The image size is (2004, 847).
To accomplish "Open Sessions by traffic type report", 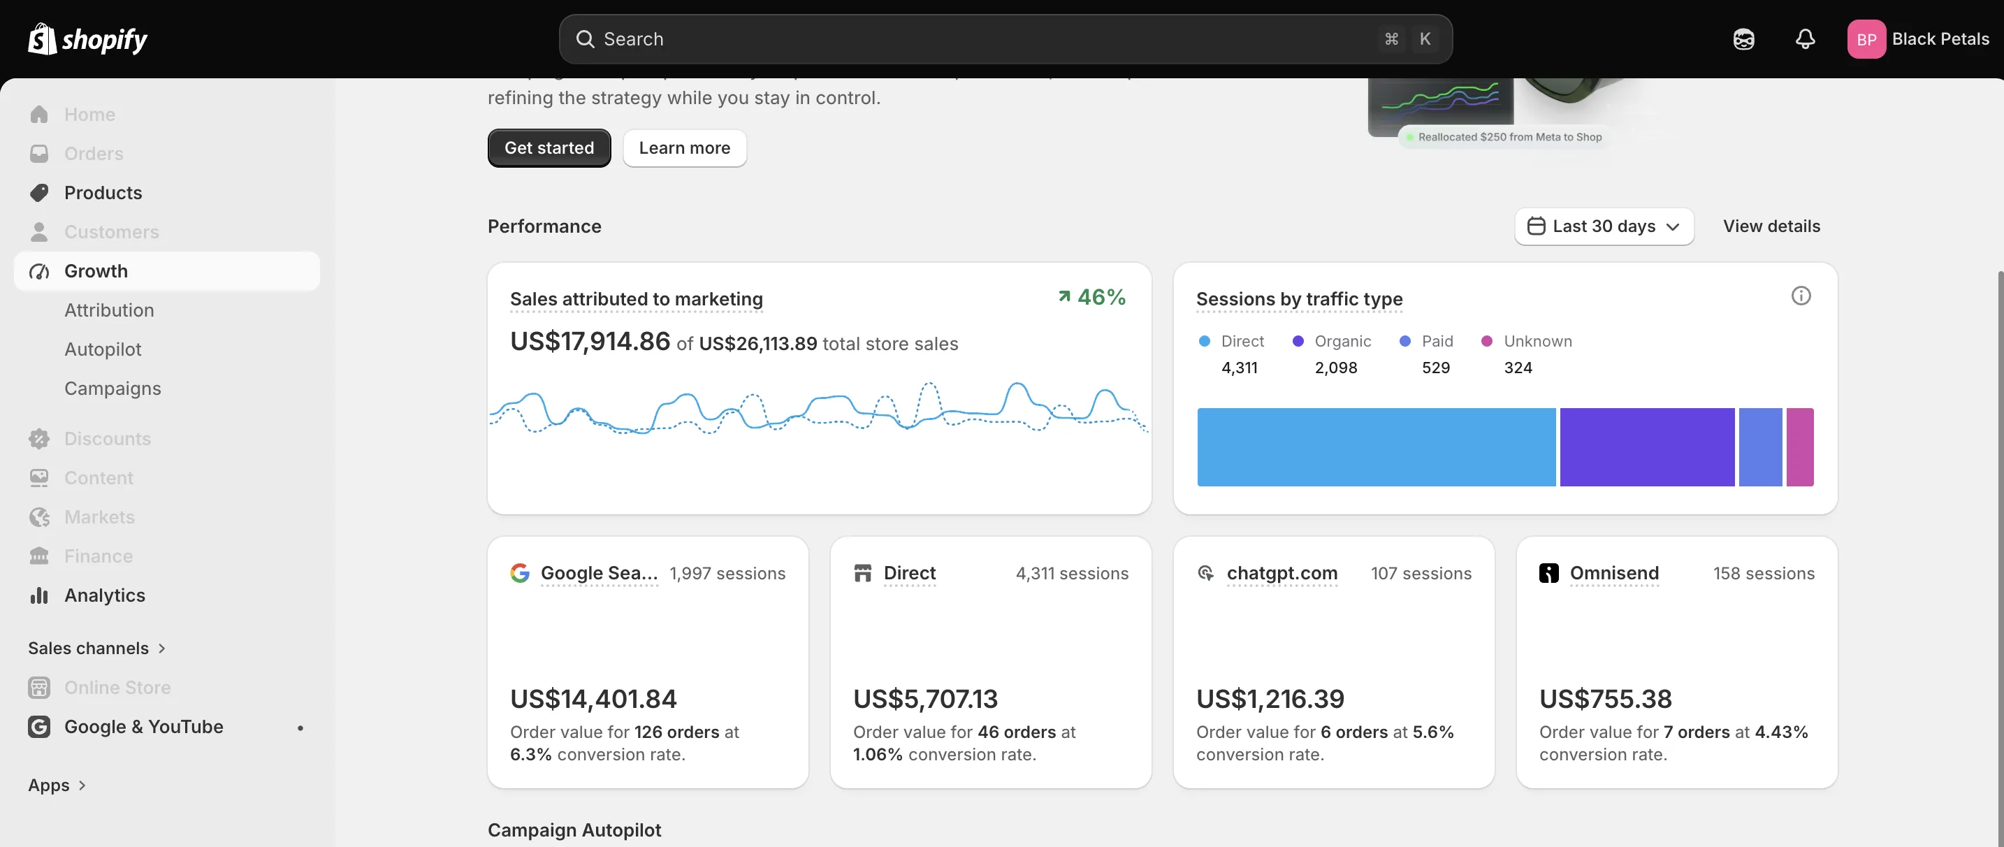I will [1299, 299].
